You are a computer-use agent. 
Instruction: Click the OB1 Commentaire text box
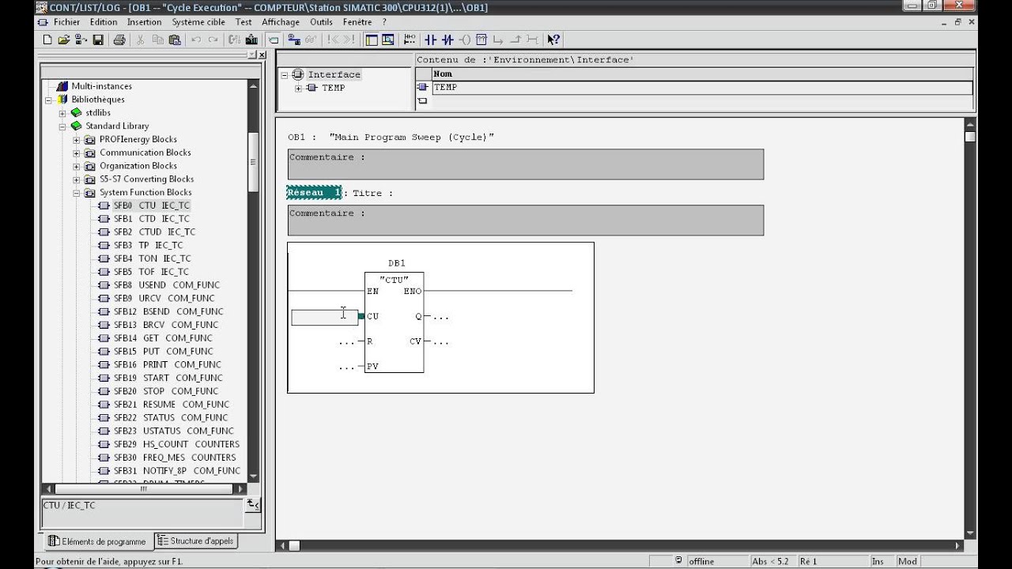tap(526, 164)
